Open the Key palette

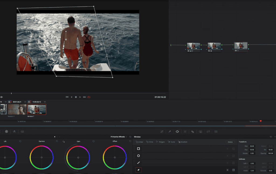pos(201,132)
